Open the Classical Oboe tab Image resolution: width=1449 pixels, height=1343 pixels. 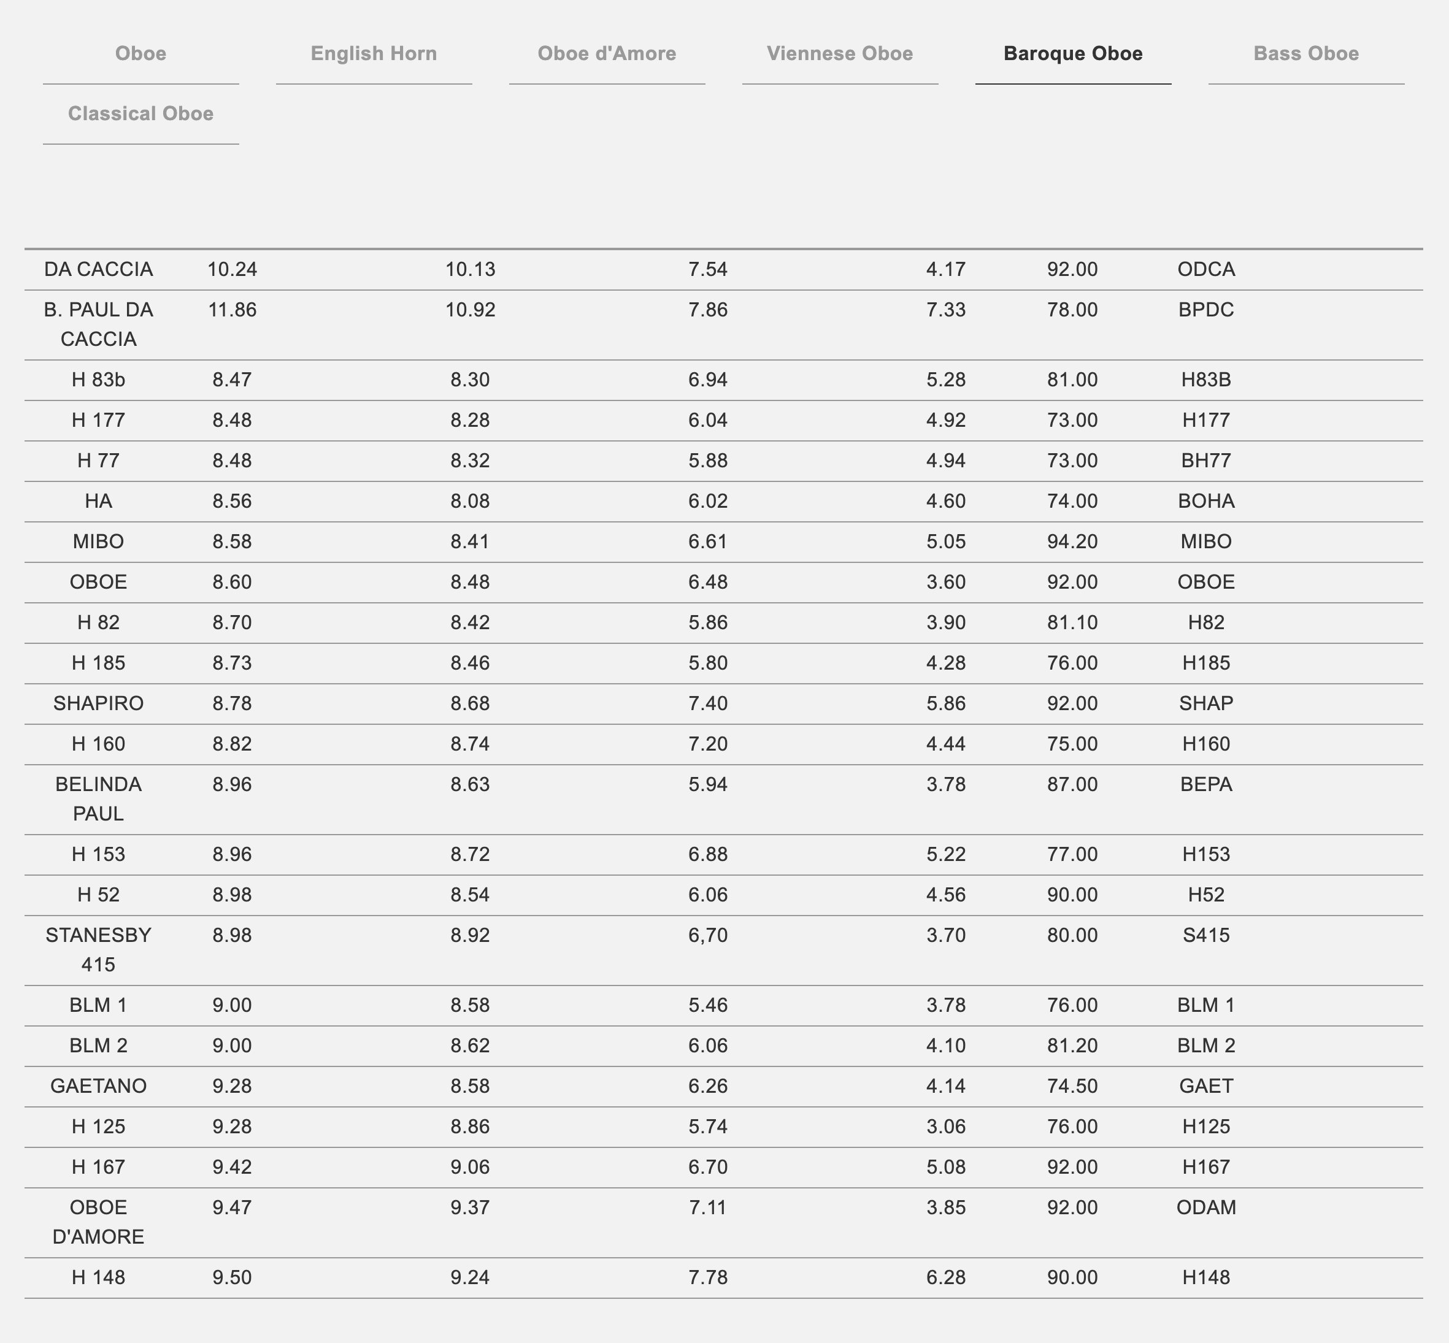click(140, 114)
